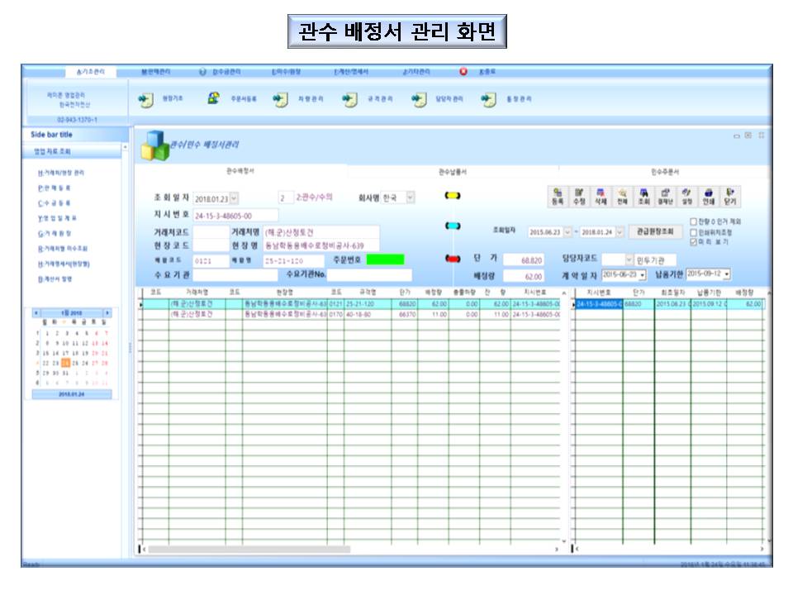The image size is (793, 595).
Task: Go to next month in sidebar calendar
Action: pos(107,313)
